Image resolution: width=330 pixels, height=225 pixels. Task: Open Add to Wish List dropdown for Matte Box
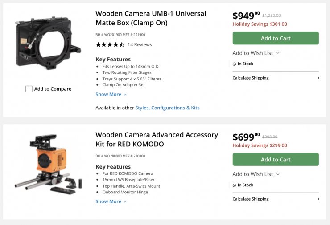pyautogui.click(x=256, y=53)
